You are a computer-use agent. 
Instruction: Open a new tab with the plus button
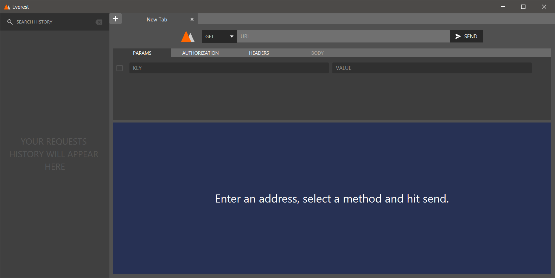coord(115,19)
